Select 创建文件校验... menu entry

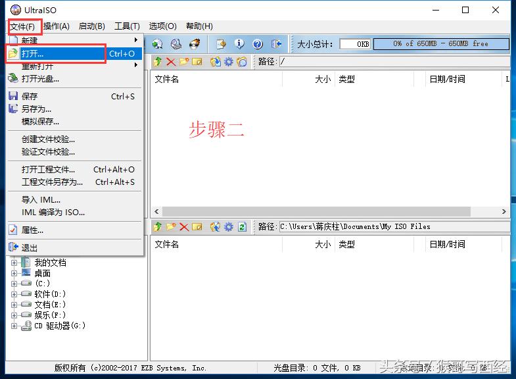pyautogui.click(x=75, y=139)
